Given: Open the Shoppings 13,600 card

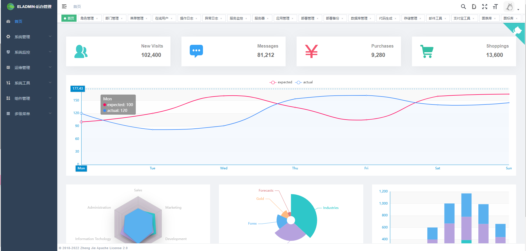Looking at the screenshot, I should [464, 51].
